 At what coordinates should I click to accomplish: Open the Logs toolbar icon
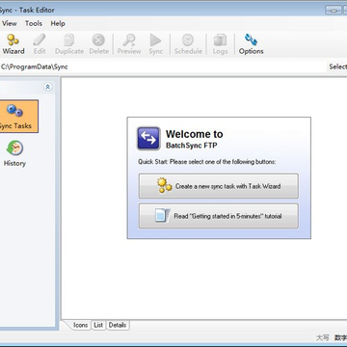coord(220,44)
